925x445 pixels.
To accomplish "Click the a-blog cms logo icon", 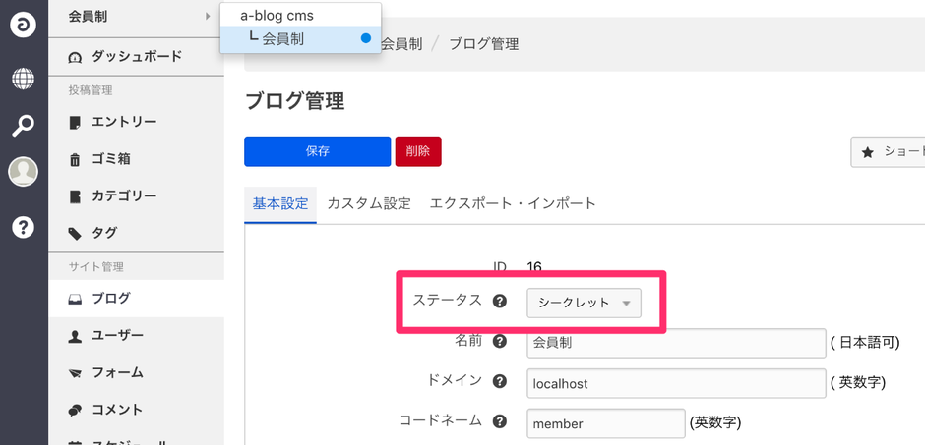I will click(x=23, y=26).
